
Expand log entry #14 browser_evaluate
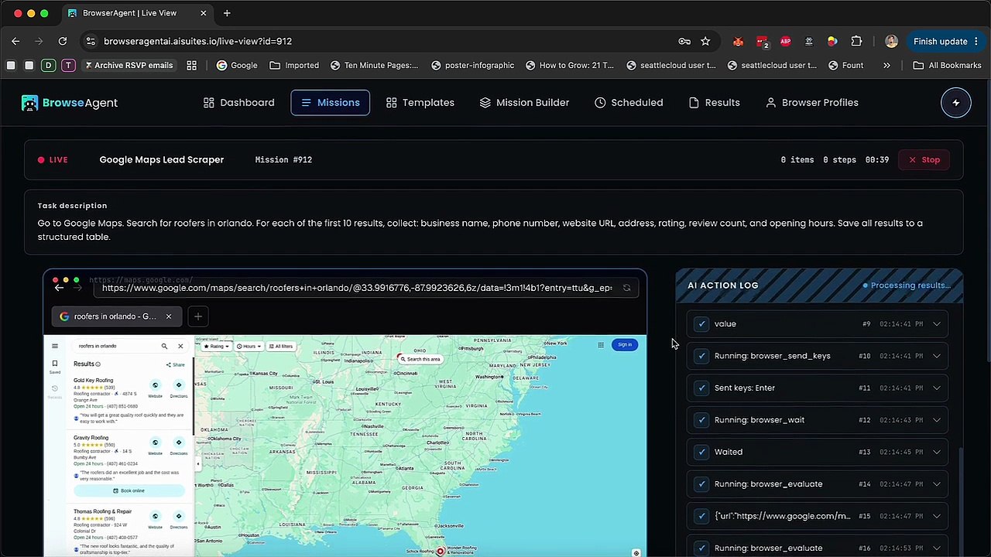point(937,484)
